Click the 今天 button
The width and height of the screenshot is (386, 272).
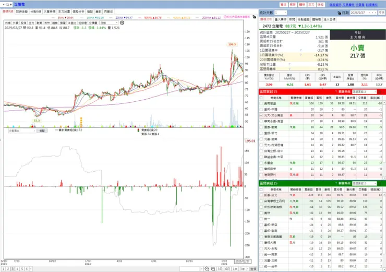[x=382, y=13]
